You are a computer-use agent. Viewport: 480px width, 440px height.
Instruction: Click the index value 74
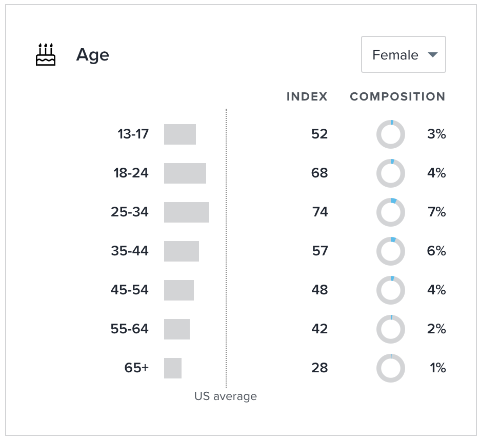click(x=319, y=212)
